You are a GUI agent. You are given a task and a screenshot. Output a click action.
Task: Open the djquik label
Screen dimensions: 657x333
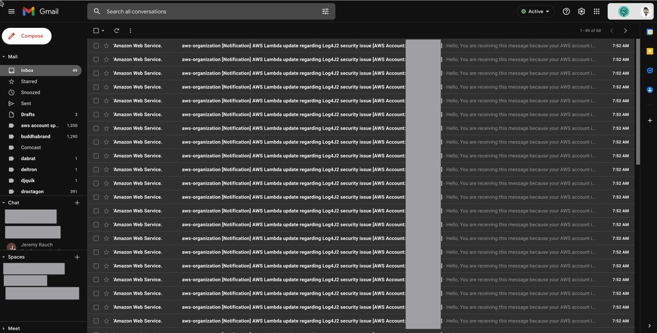[41, 180]
